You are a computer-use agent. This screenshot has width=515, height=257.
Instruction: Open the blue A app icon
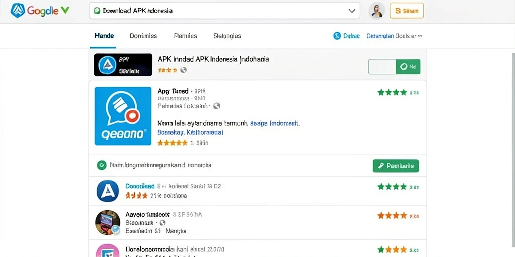pyautogui.click(x=108, y=191)
